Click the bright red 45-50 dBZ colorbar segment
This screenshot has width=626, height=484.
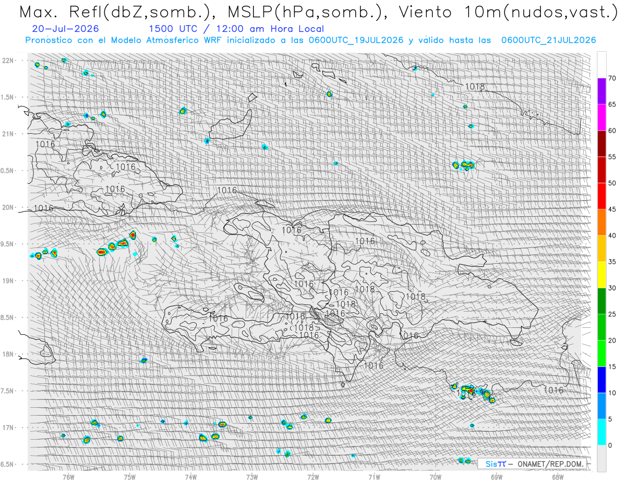[x=602, y=196]
